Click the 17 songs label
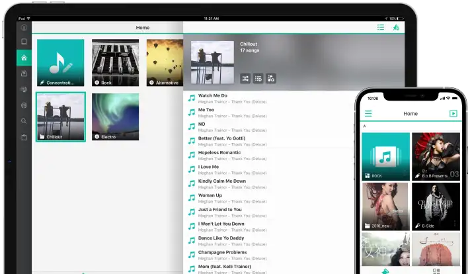Screen dimensions: 470x274 [x=250, y=50]
